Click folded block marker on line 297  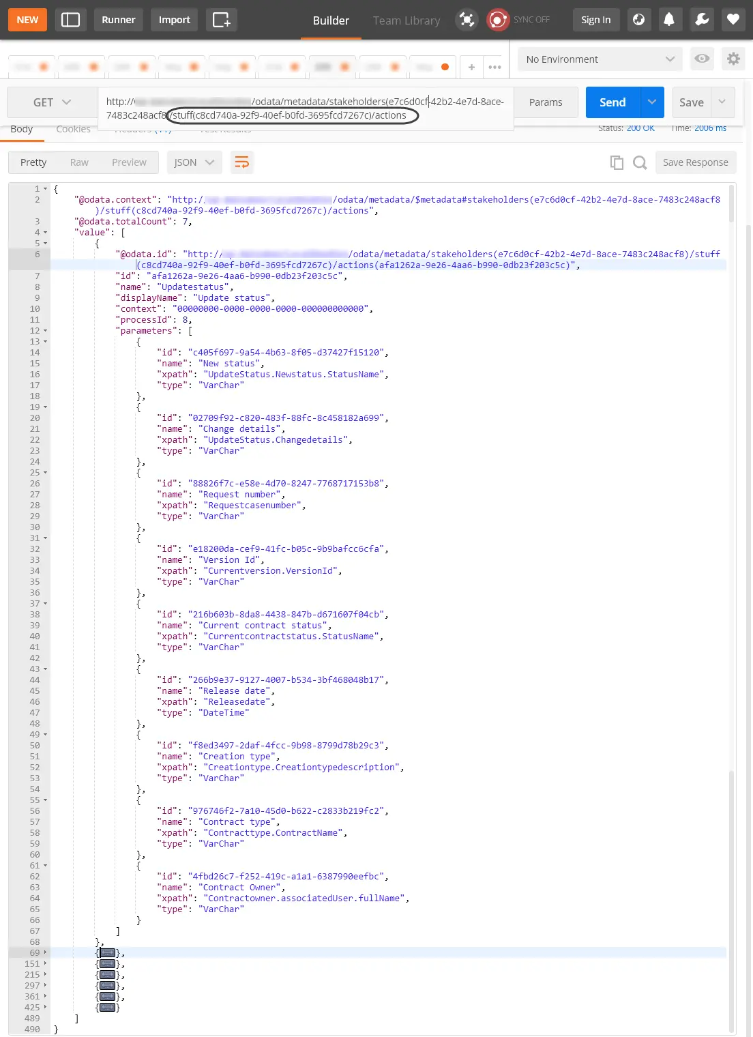pyautogui.click(x=108, y=985)
